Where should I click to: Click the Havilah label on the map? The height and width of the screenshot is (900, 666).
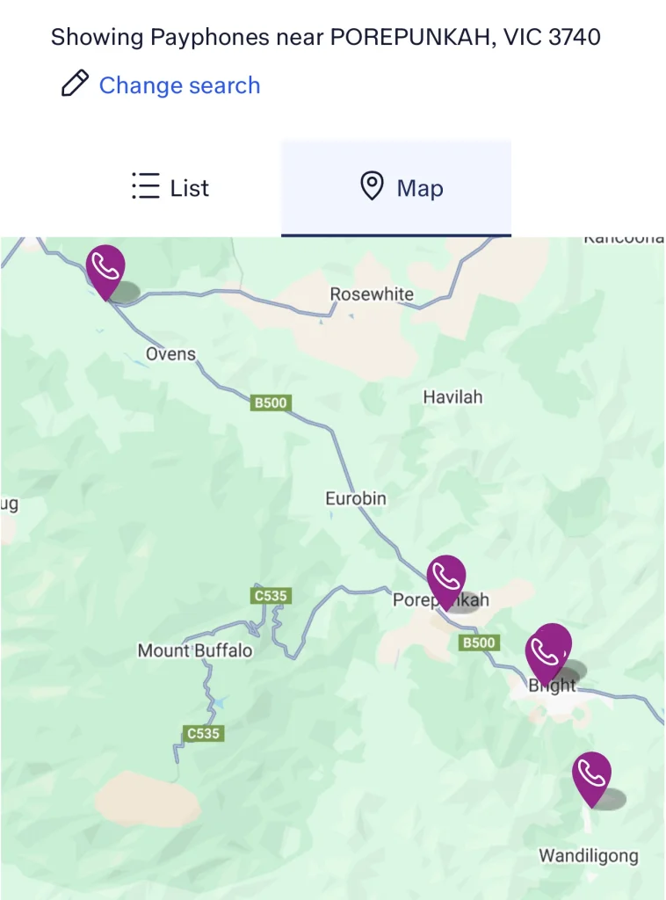(452, 397)
